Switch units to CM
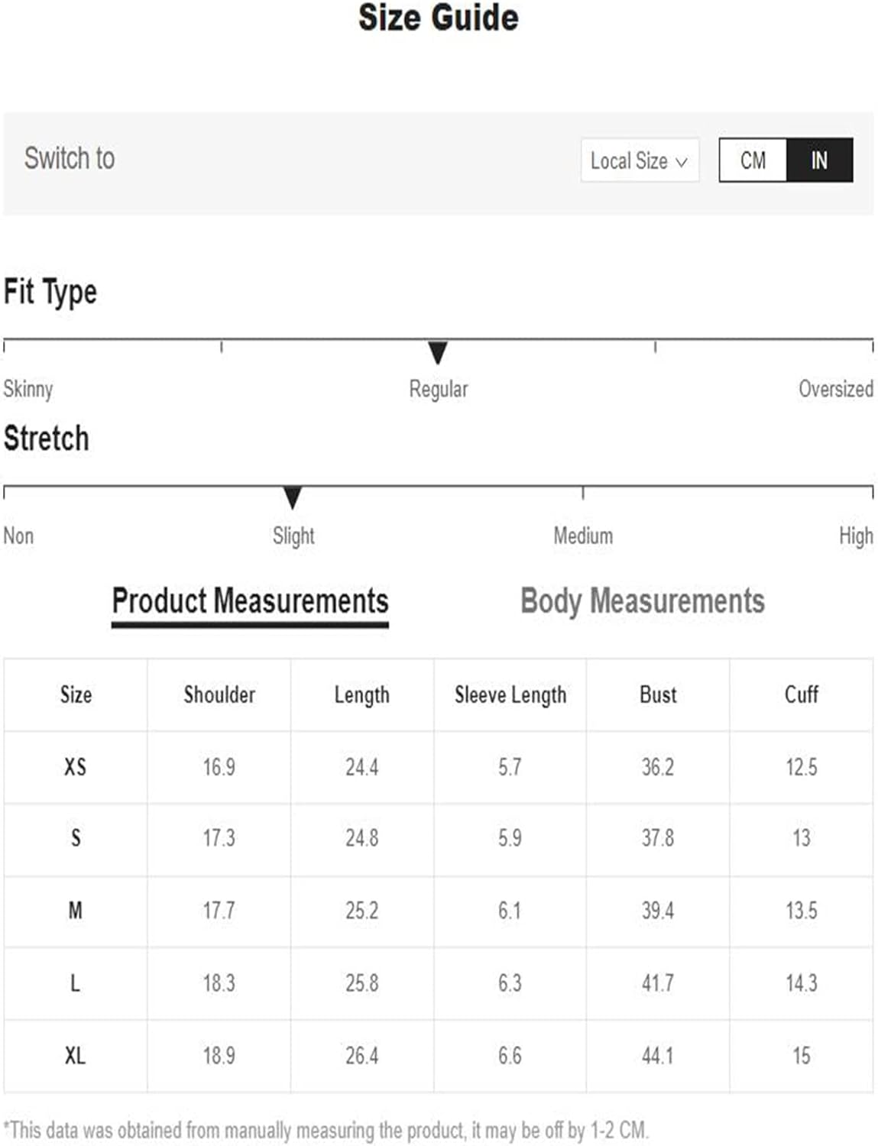878x1146 pixels. [x=753, y=160]
